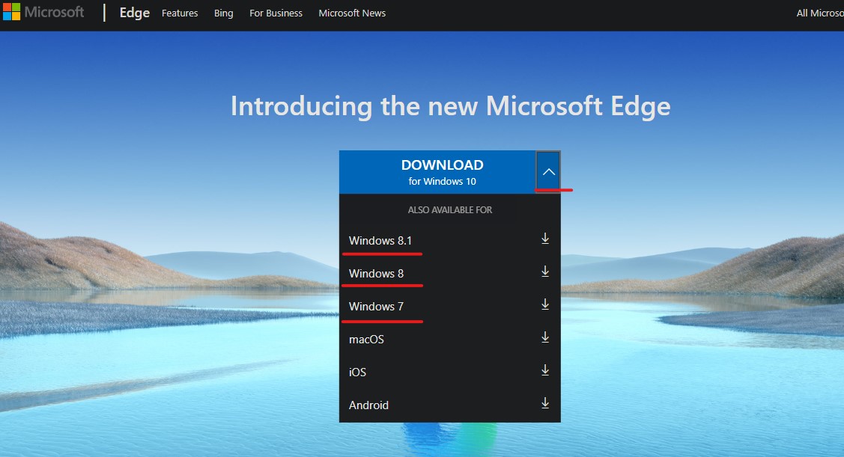844x457 pixels.
Task: Open the Features menu item
Action: 180,13
